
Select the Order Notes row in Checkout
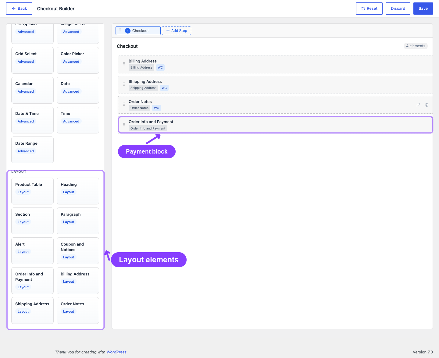pos(275,105)
